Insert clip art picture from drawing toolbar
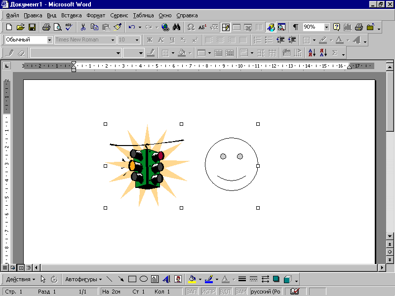Image resolution: width=395 pixels, height=296 pixels. (x=178, y=279)
